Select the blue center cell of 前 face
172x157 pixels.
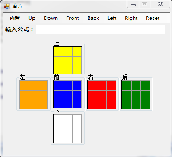tap(68, 95)
